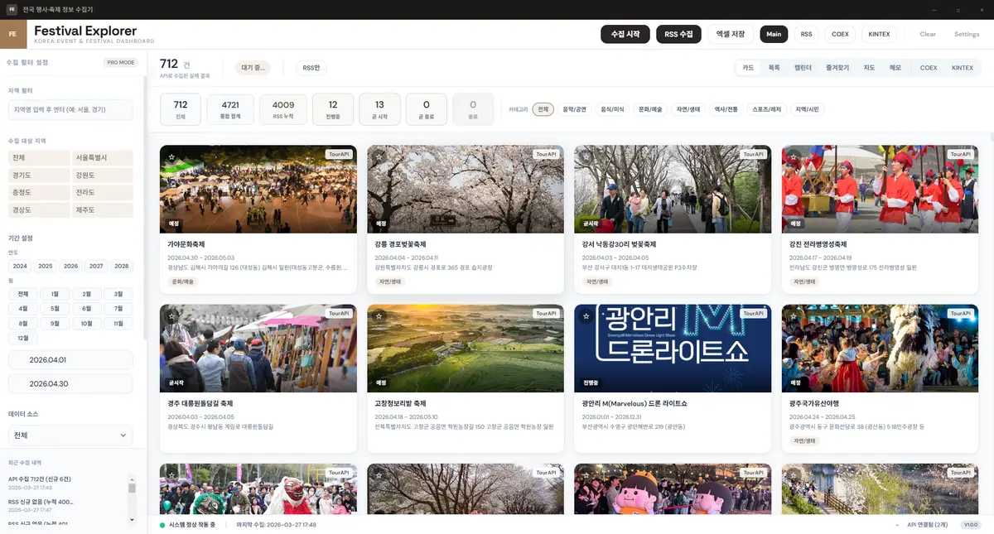This screenshot has height=534, width=994.
Task: Select Main in the header nav
Action: pos(774,34)
